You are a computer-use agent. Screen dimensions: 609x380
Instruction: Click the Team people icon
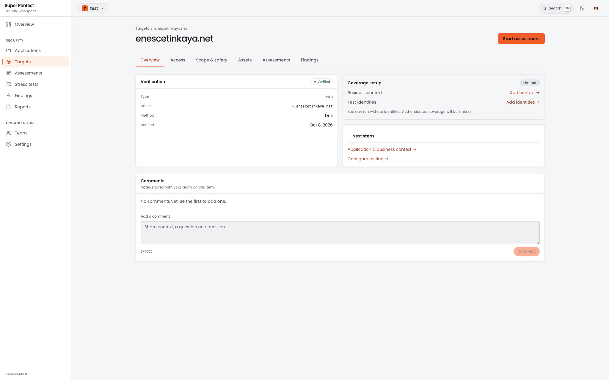tap(9, 133)
